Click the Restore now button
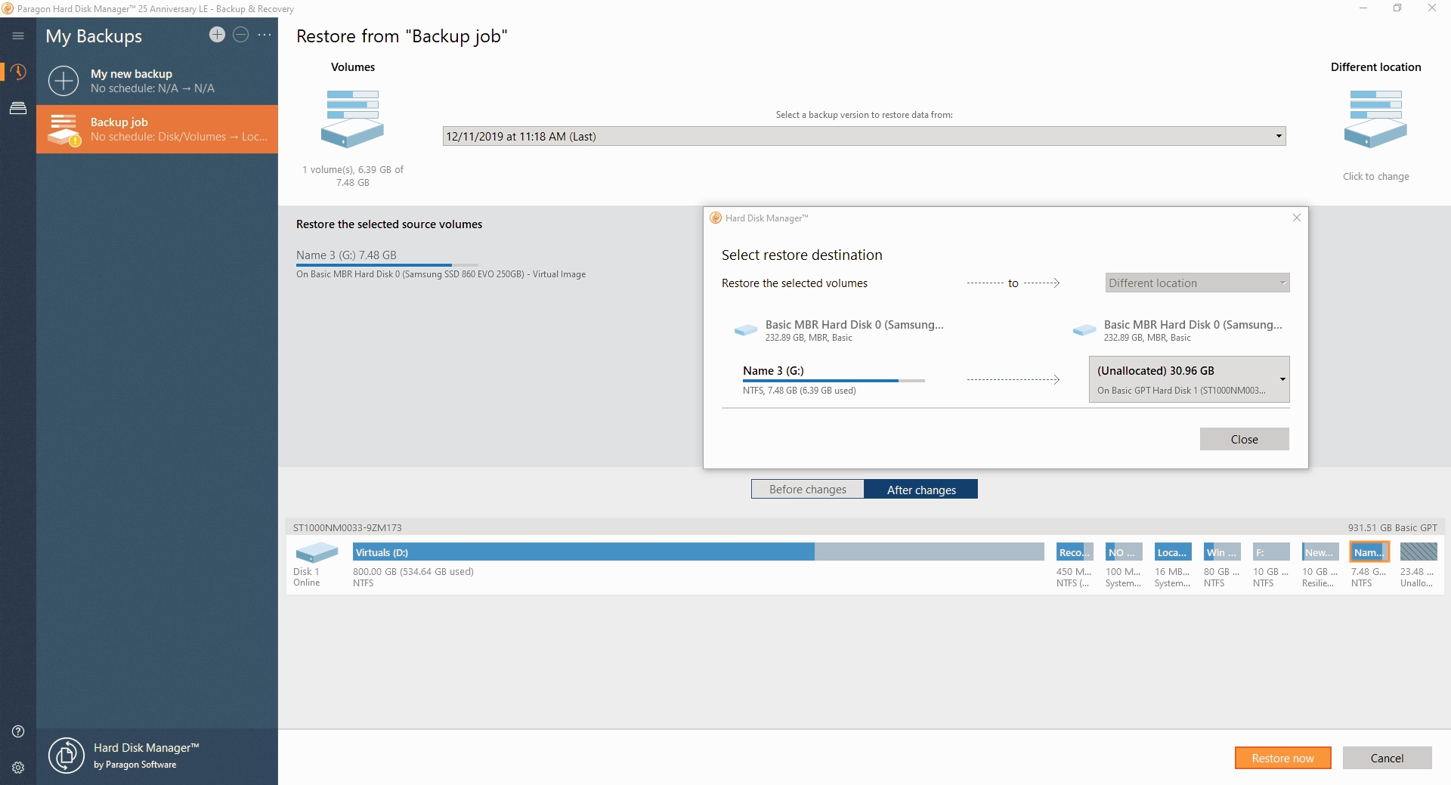Viewport: 1451px width, 785px height. pyautogui.click(x=1282, y=758)
